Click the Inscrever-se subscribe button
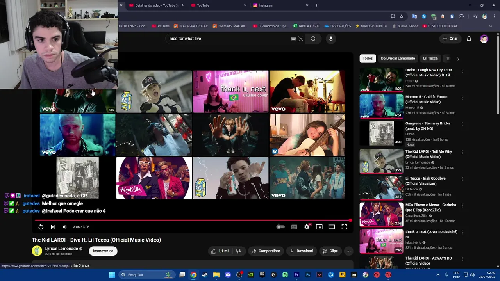500x281 pixels. click(x=103, y=251)
